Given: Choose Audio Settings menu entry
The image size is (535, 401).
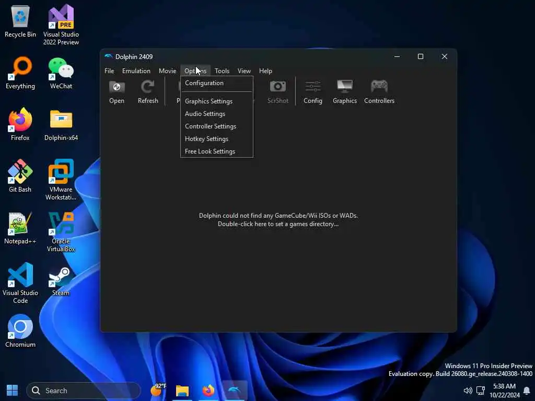Looking at the screenshot, I should click(x=217, y=114).
